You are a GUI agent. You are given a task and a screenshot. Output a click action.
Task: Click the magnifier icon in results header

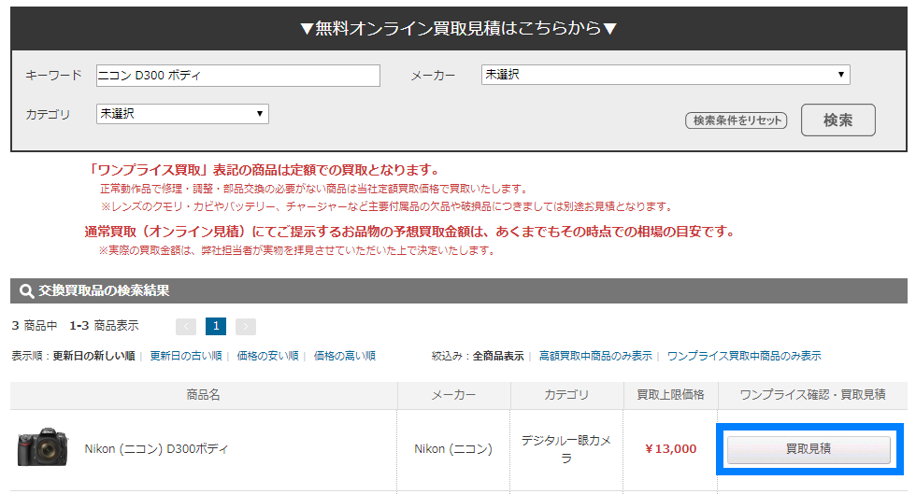point(26,290)
